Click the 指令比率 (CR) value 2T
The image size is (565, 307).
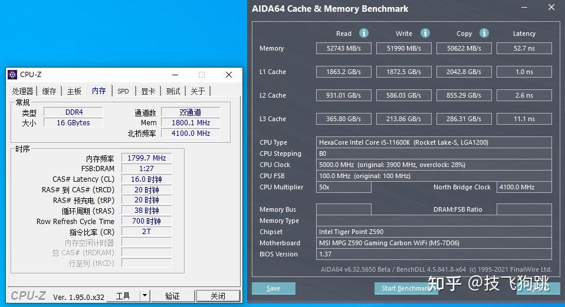click(x=147, y=232)
